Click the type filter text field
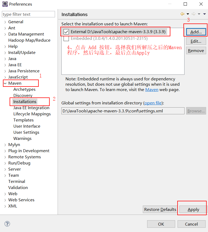208x232 pixels. point(28,14)
